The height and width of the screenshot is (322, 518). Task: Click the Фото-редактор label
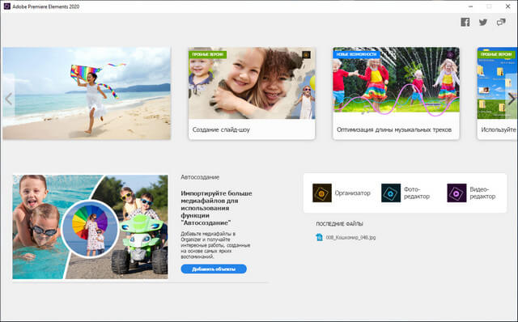point(417,193)
